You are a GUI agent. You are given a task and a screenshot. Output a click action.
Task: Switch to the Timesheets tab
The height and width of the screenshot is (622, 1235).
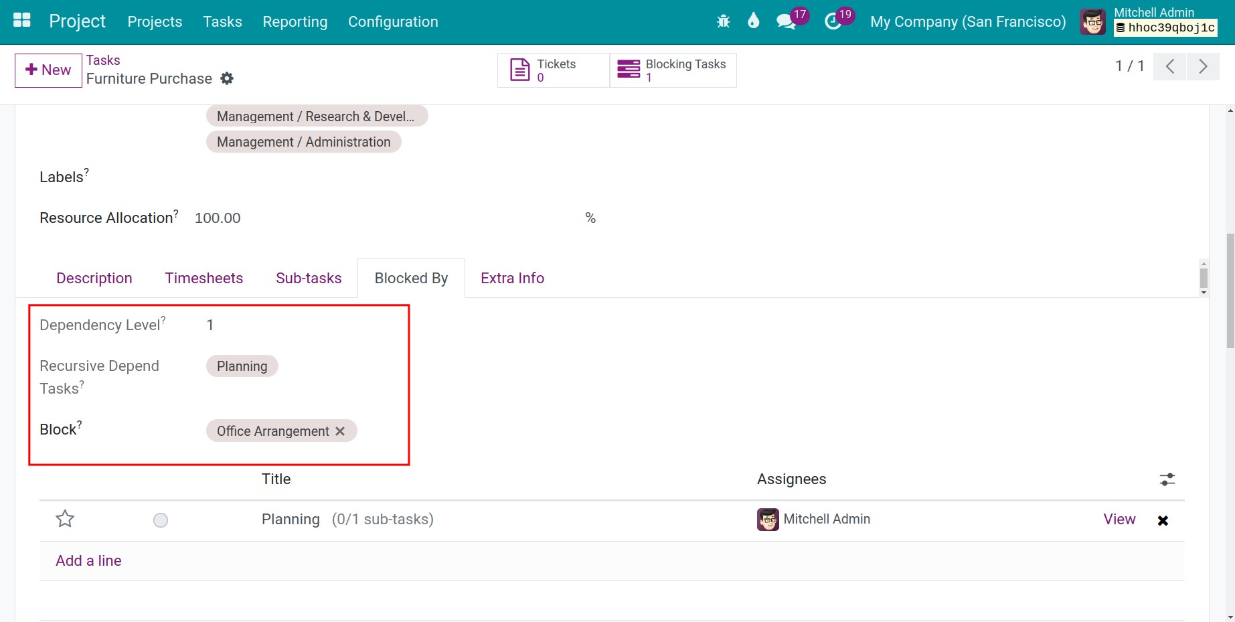click(204, 278)
